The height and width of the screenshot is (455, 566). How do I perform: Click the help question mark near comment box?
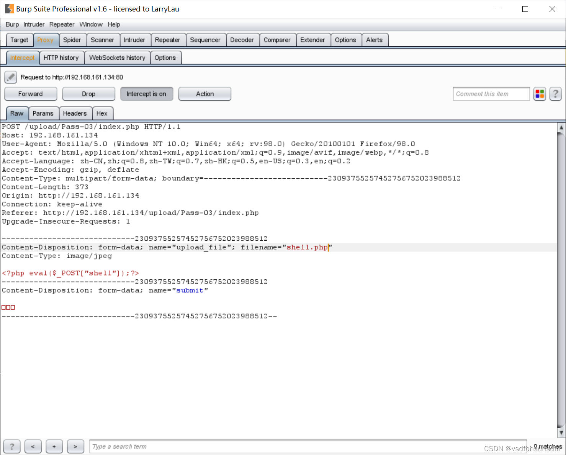pyautogui.click(x=556, y=94)
